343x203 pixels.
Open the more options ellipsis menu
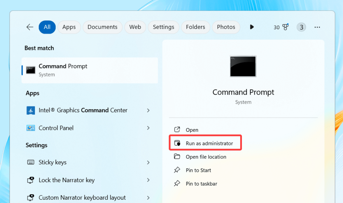317,27
